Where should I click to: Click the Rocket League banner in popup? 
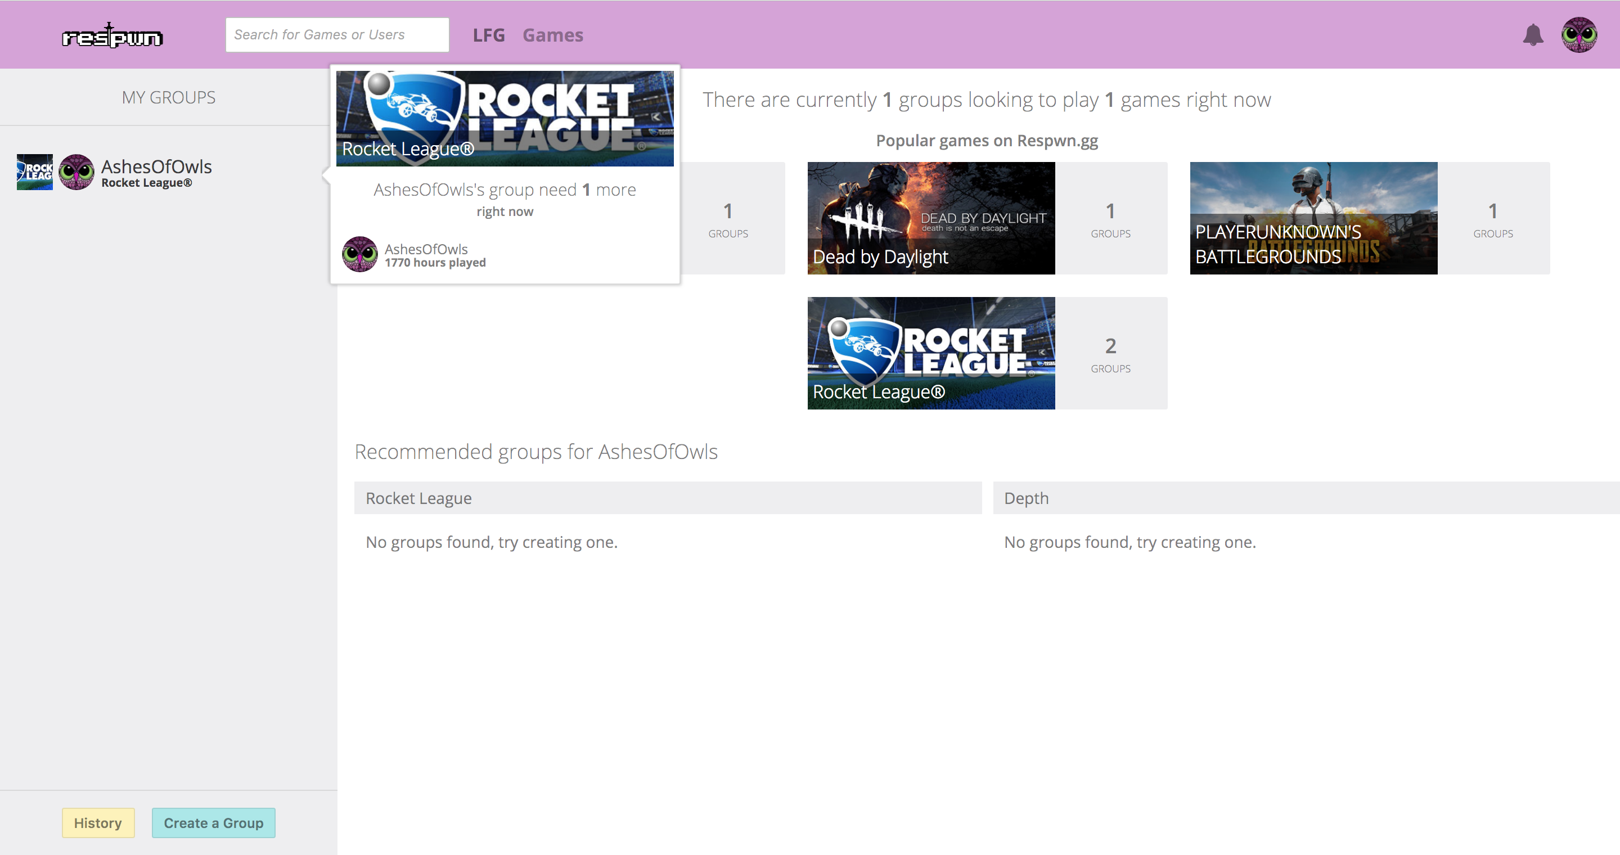(505, 118)
